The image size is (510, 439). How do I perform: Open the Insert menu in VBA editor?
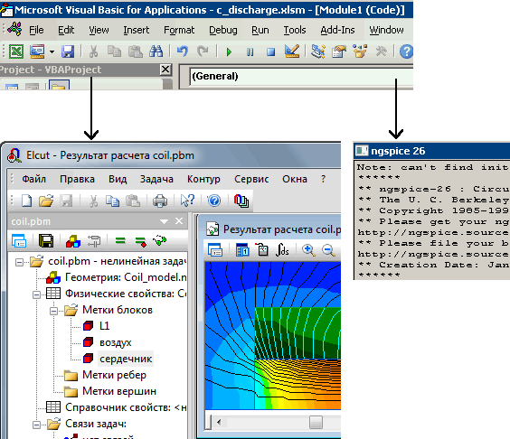pos(136,30)
